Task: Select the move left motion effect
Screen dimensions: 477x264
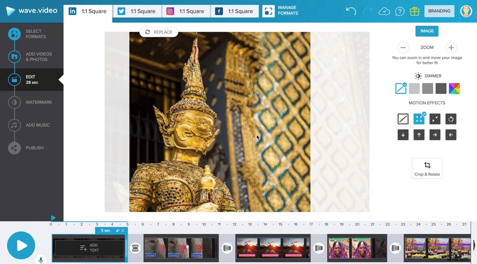Action: 451,135
